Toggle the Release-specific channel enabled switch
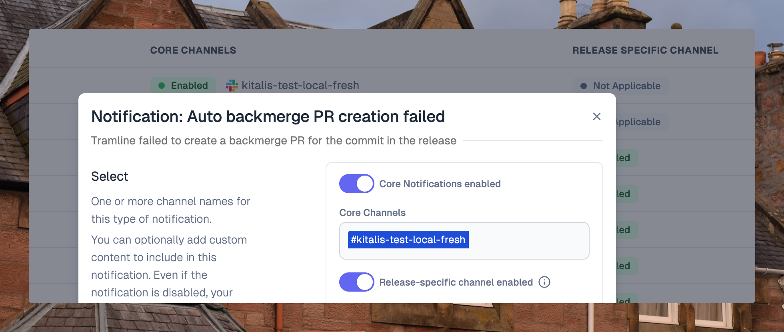The width and height of the screenshot is (784, 332). tap(356, 282)
